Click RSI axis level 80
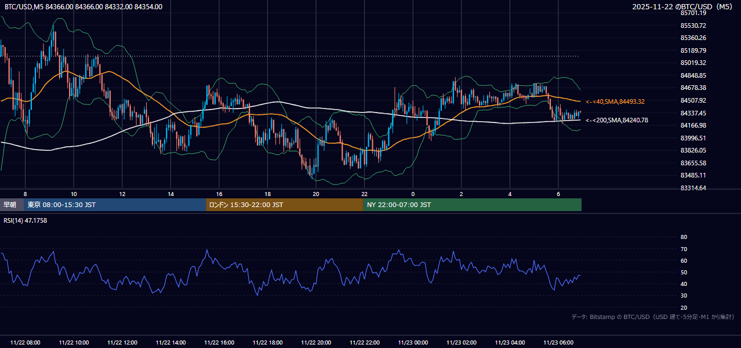The width and height of the screenshot is (741, 348). tap(684, 237)
